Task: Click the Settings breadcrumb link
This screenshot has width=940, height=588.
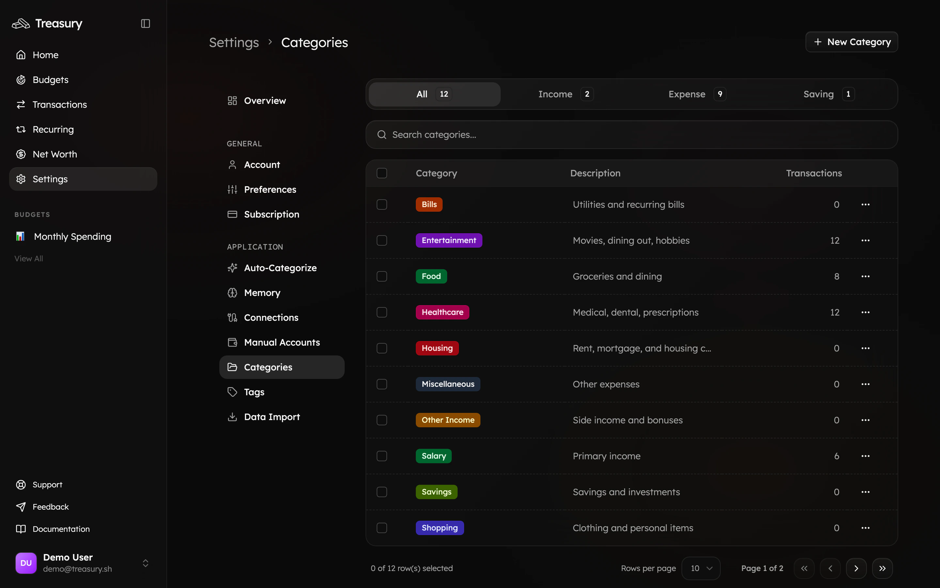Action: [234, 42]
